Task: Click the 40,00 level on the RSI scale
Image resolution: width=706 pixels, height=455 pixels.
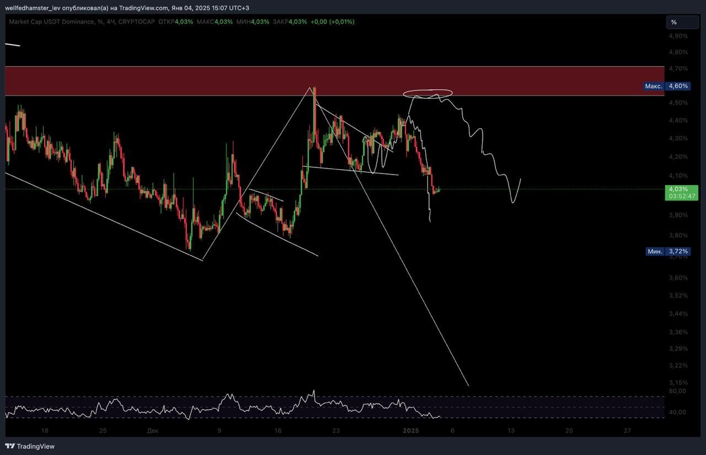Action: pos(677,412)
